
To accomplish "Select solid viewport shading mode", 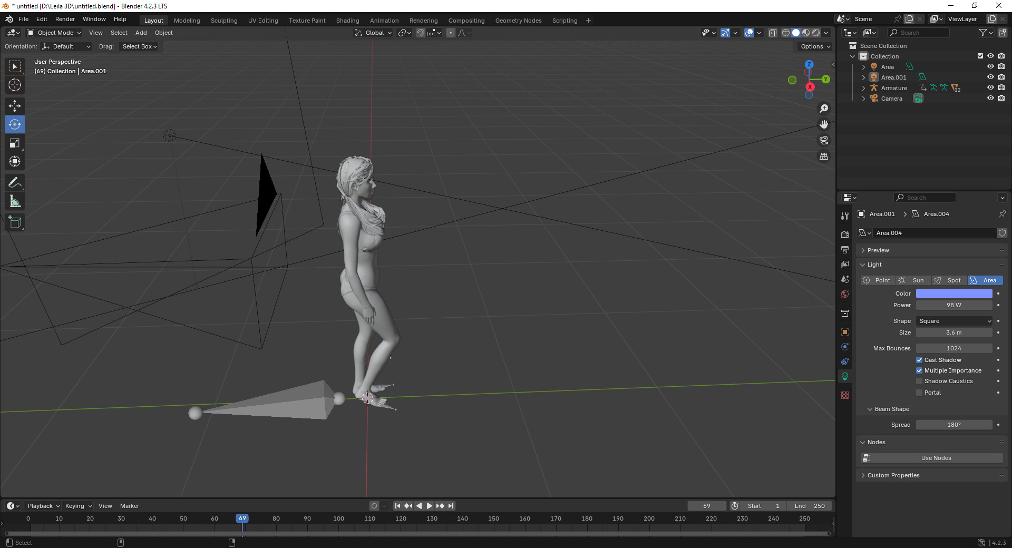I will (796, 33).
